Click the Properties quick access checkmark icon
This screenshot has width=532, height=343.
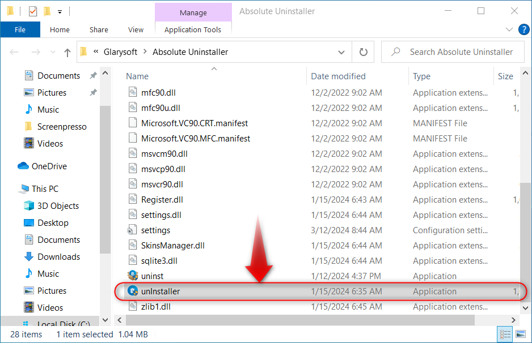coord(32,11)
